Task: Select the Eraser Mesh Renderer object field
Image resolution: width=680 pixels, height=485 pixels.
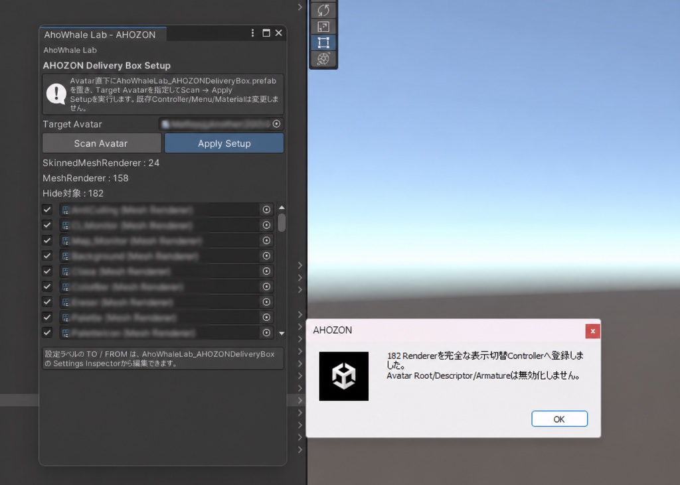Action: tap(167, 302)
